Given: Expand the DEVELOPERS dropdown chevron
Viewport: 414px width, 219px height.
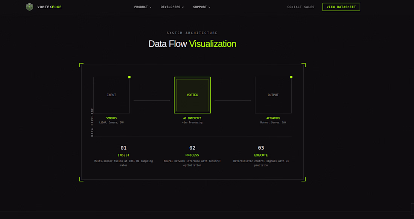Looking at the screenshot, I should pos(183,8).
